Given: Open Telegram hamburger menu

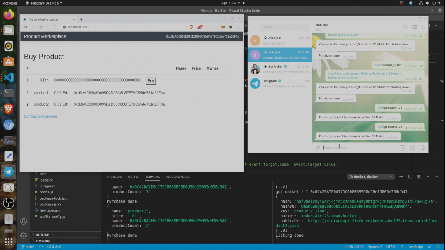Looking at the screenshot, I should click(x=254, y=27).
